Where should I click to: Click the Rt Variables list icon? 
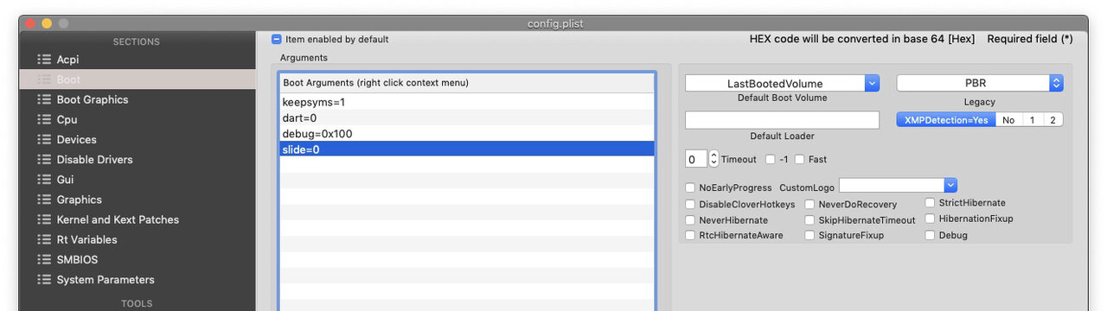[x=44, y=239]
